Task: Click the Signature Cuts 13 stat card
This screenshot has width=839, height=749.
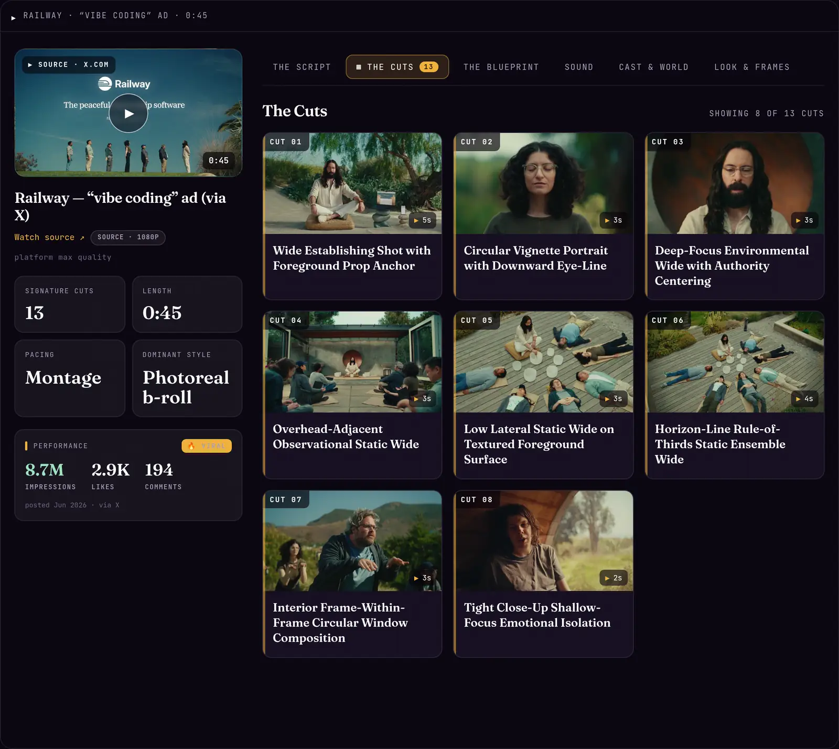Action: coord(70,304)
